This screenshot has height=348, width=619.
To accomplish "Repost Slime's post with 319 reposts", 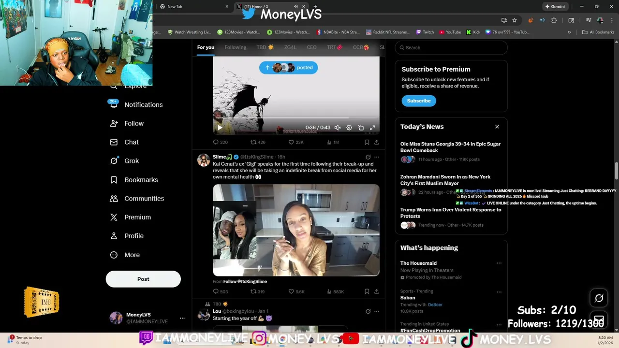I will click(x=257, y=291).
